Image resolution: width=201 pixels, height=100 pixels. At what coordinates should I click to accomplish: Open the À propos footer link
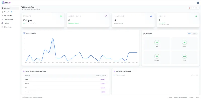tap(170, 97)
